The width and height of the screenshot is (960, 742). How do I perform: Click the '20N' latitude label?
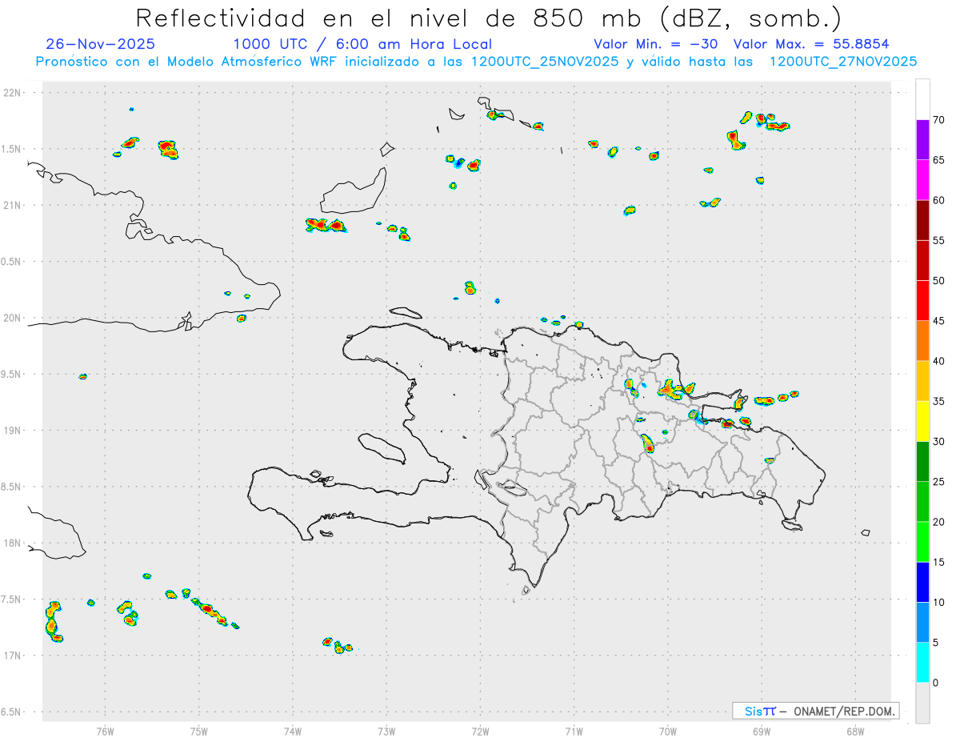pos(14,318)
